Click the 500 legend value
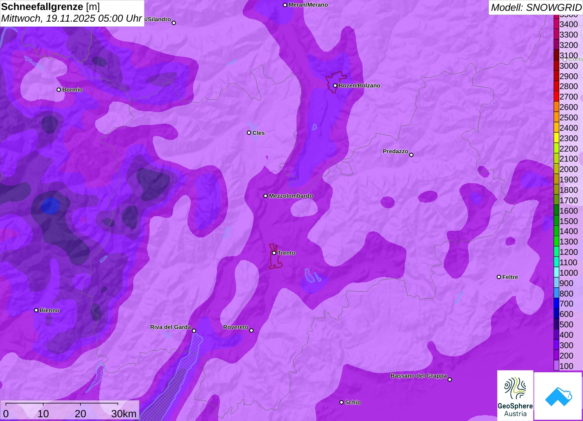583x421 pixels. pyautogui.click(x=566, y=324)
